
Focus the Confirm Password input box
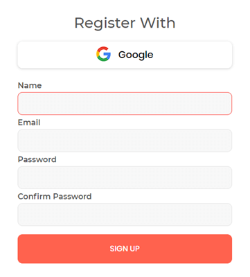[125, 215]
